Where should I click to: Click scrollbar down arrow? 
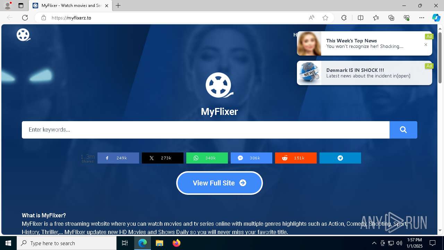click(440, 231)
